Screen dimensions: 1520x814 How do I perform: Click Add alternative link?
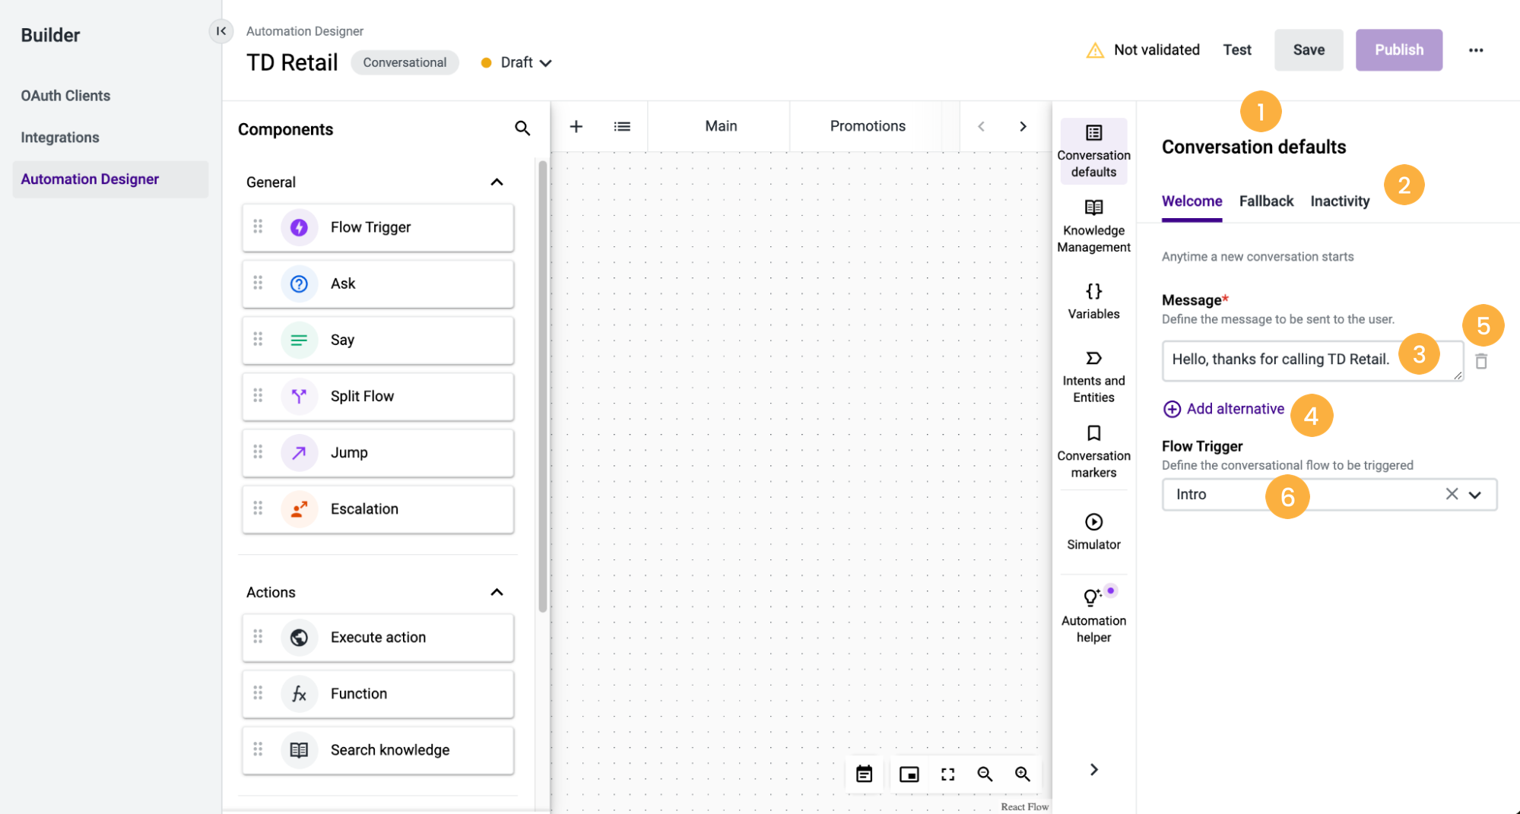point(1223,409)
